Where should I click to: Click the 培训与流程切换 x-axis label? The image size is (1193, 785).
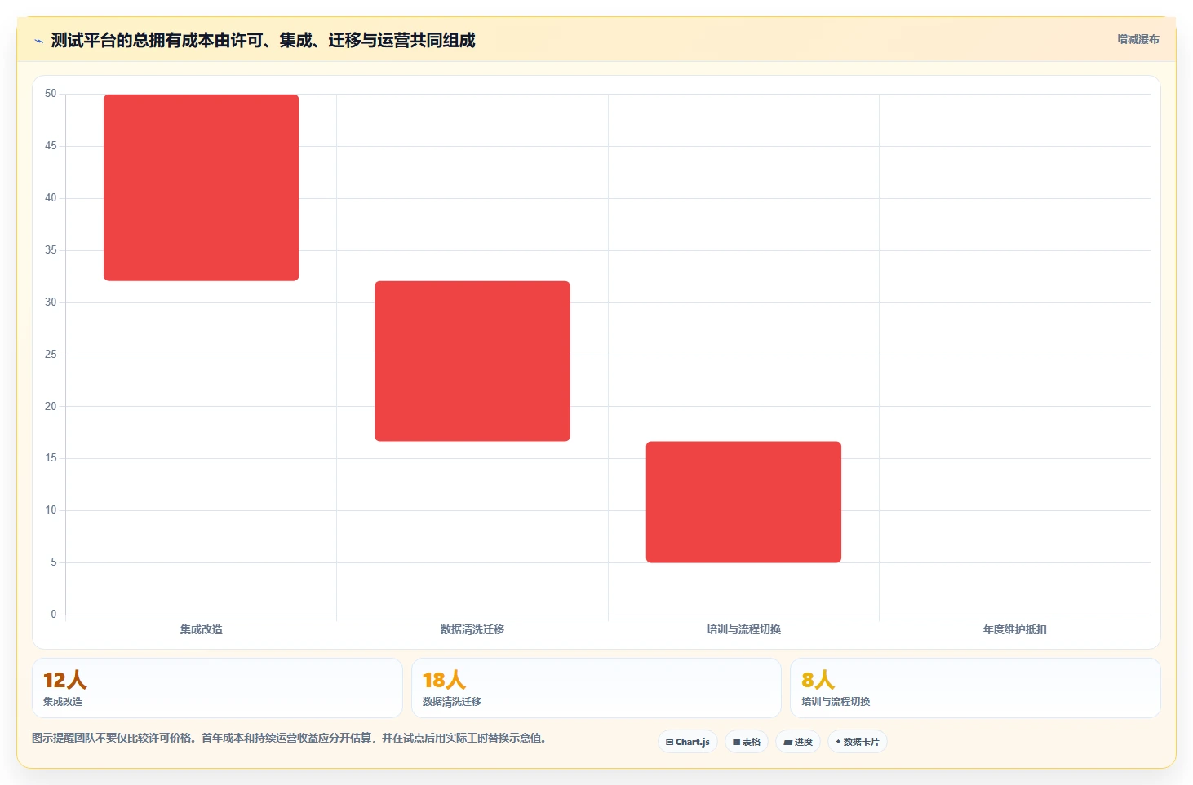pyautogui.click(x=743, y=629)
